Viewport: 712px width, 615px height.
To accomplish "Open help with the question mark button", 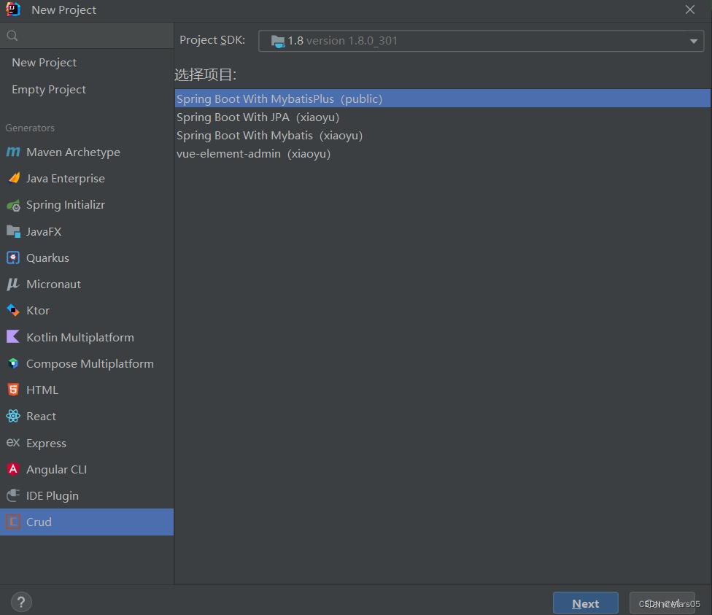I will tap(21, 603).
